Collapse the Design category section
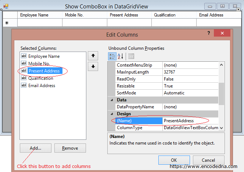Image resolution: width=244 pixels, height=172 pixels. 111,114
